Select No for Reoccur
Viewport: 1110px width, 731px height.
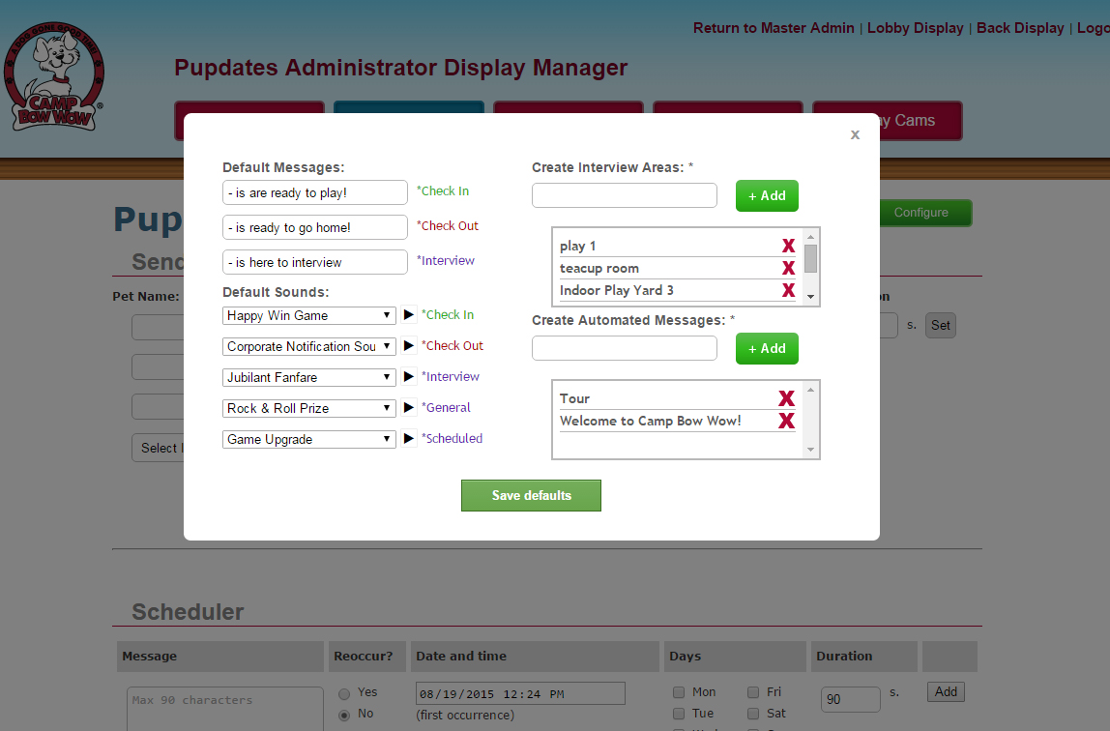coord(344,715)
